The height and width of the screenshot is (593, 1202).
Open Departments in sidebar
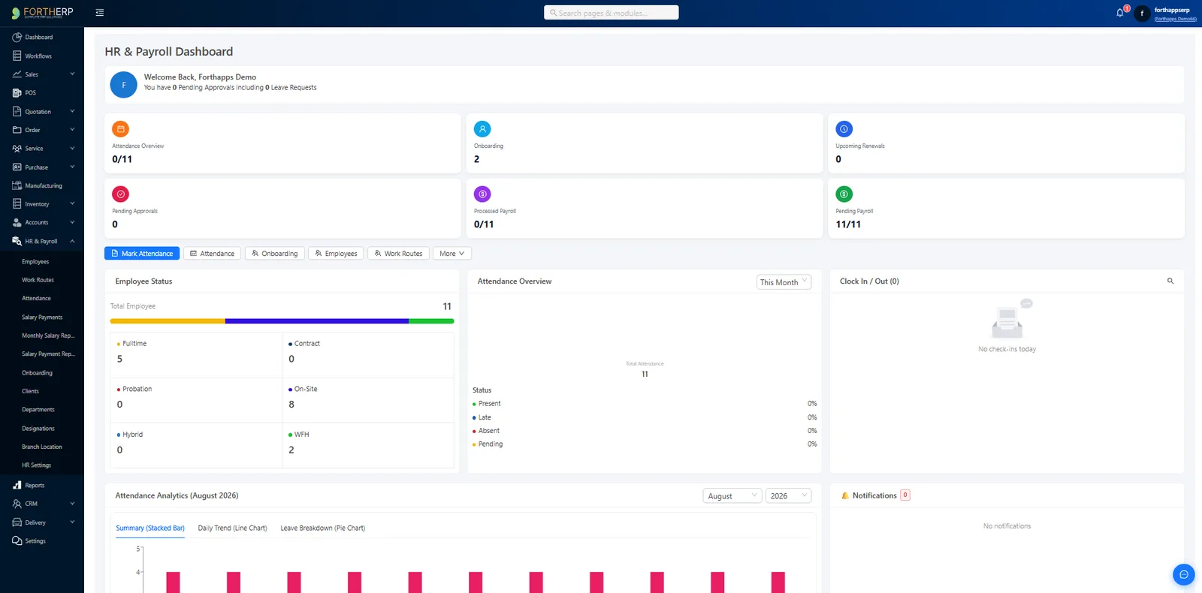tap(38, 410)
